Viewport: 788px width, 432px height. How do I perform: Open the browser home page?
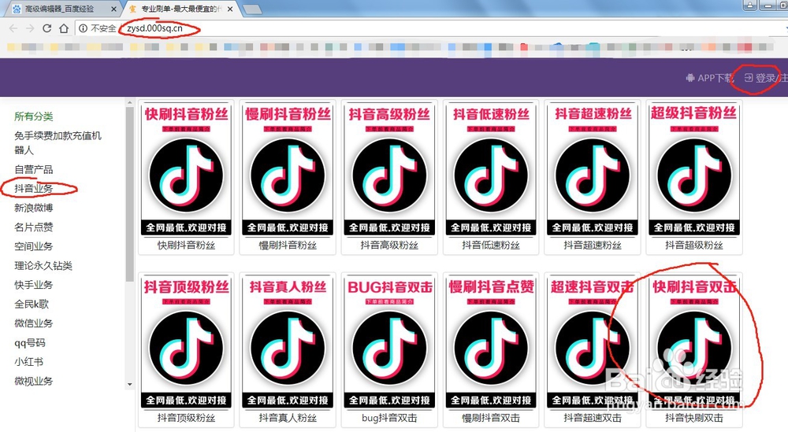64,28
